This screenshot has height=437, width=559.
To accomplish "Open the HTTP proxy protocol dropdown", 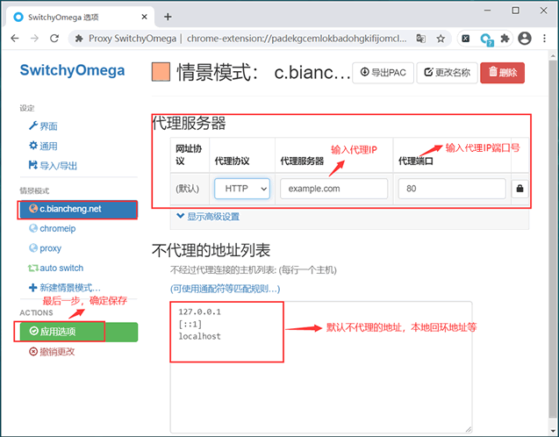I will [241, 189].
